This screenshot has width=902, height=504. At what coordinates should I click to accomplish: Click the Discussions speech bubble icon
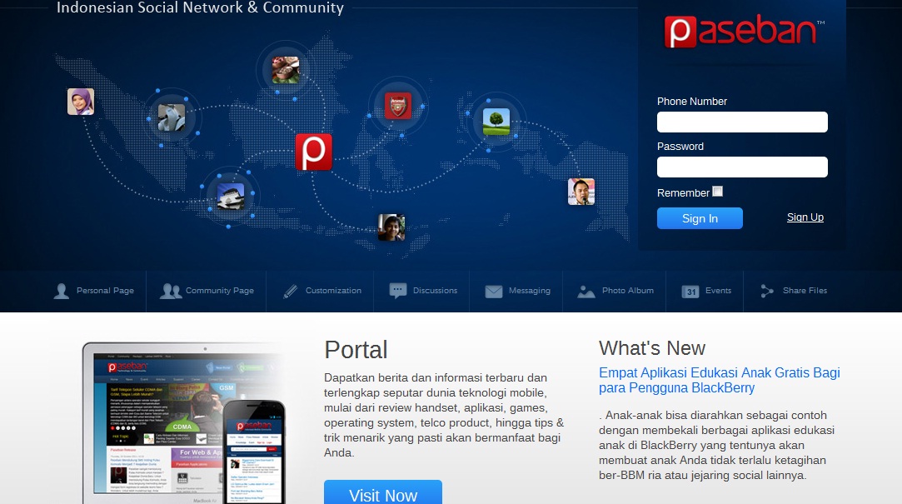click(397, 291)
